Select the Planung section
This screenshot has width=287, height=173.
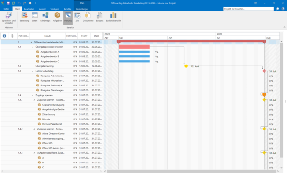[68, 18]
